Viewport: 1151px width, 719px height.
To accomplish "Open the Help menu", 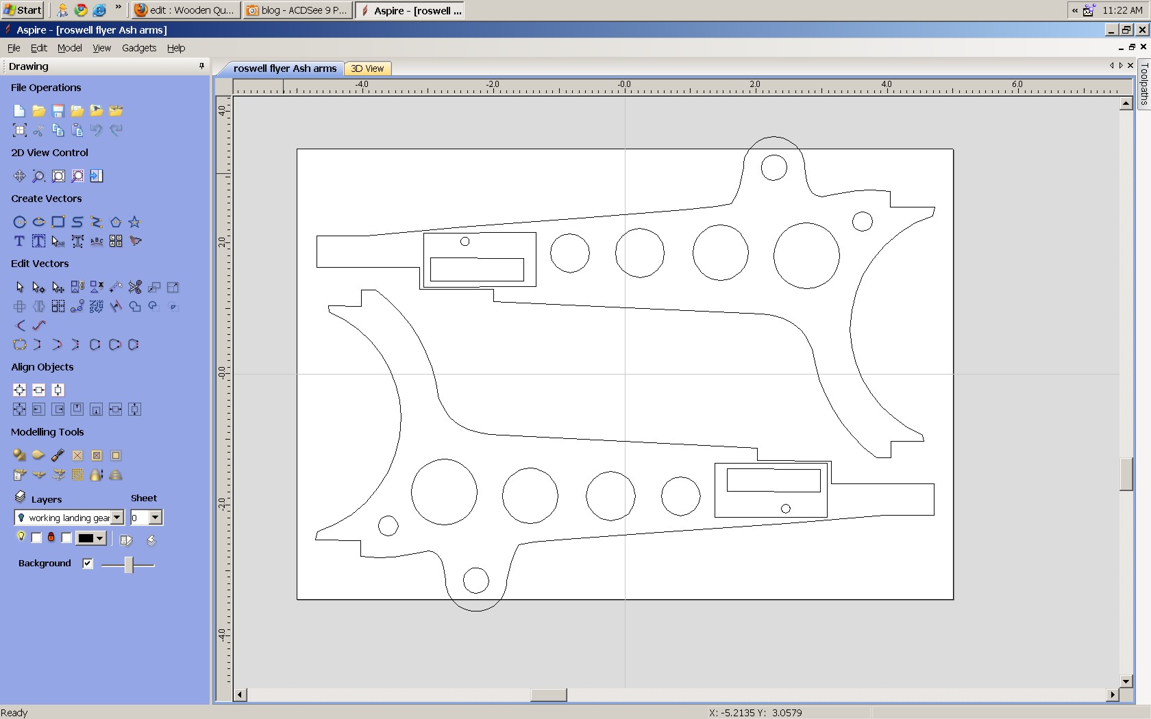I will [x=176, y=48].
